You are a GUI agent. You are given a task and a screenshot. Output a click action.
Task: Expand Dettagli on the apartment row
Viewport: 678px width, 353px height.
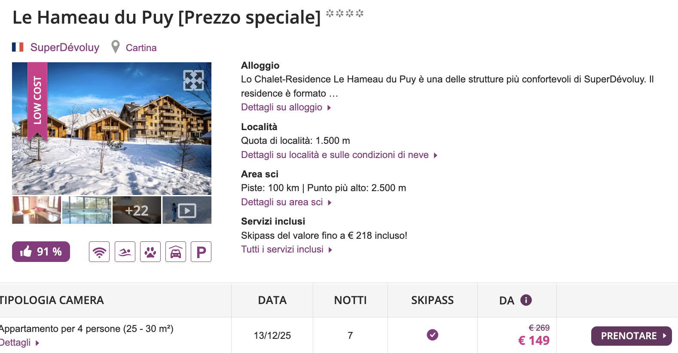[16, 342]
